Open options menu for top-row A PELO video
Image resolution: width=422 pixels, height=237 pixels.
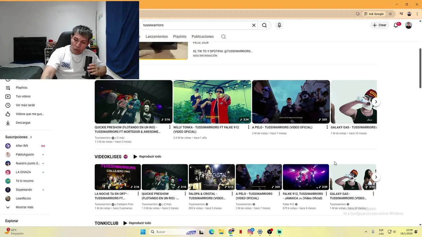coord(327,127)
